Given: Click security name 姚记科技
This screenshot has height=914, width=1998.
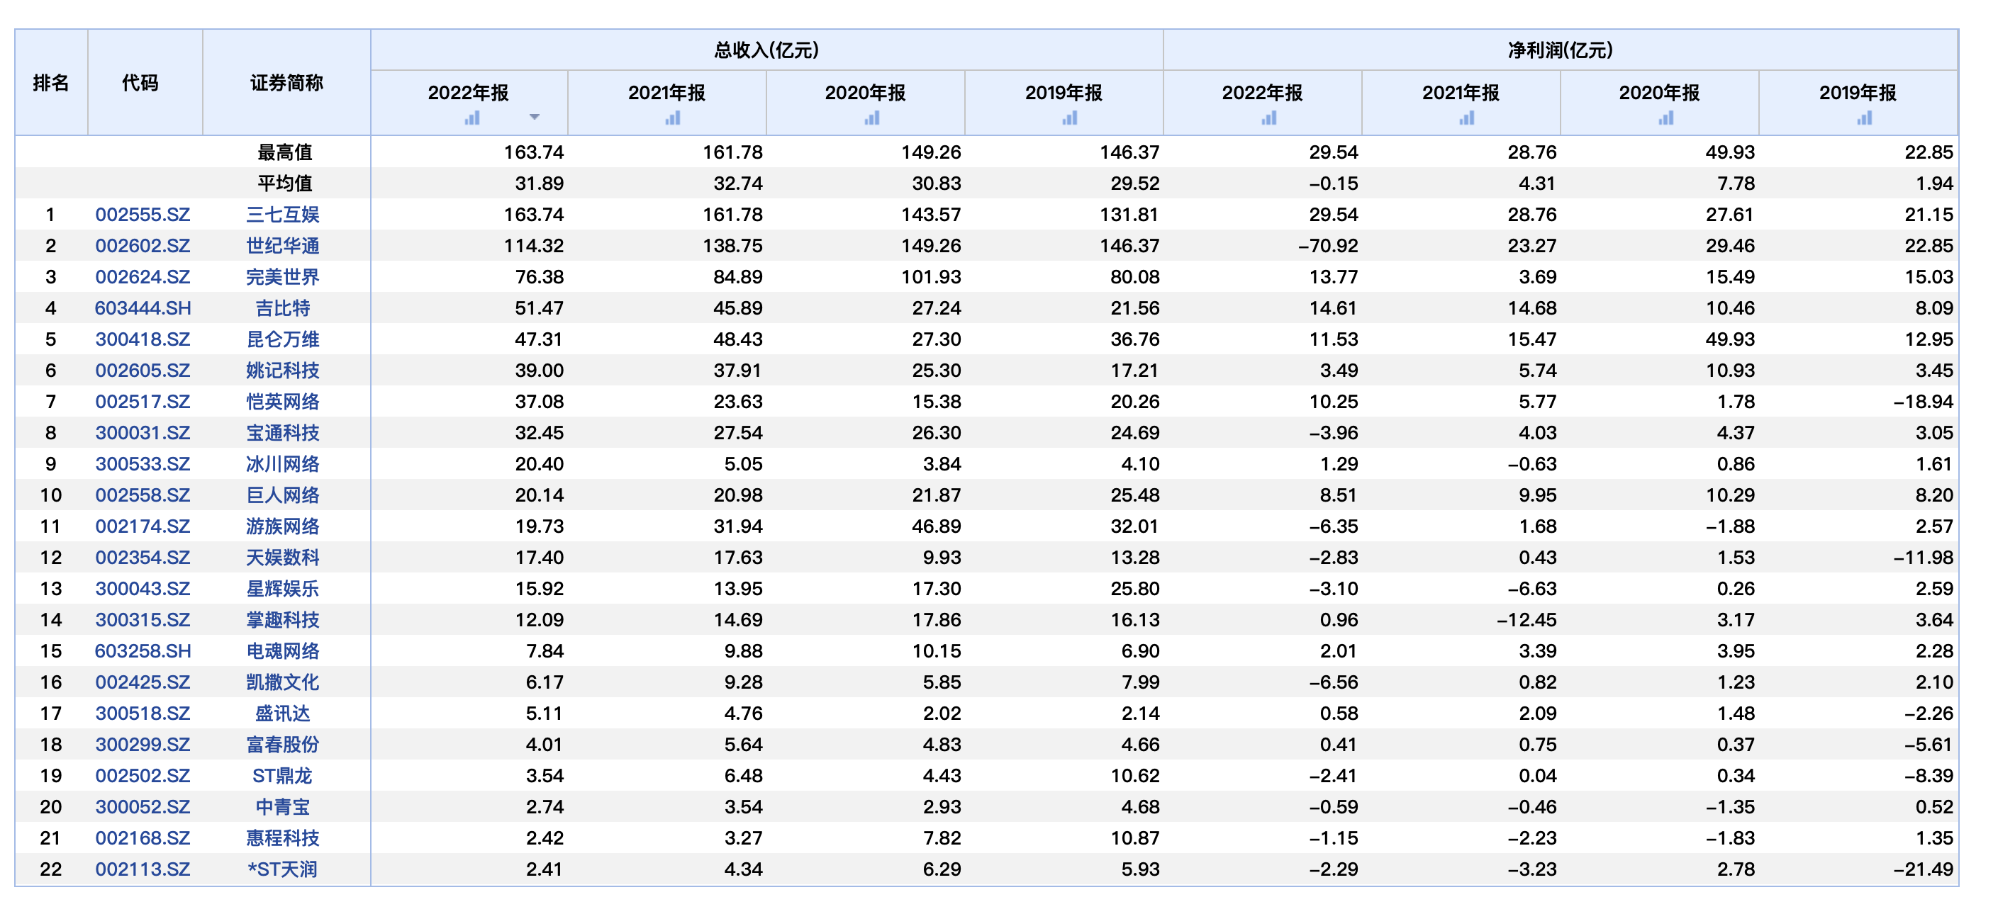Looking at the screenshot, I should (x=283, y=371).
